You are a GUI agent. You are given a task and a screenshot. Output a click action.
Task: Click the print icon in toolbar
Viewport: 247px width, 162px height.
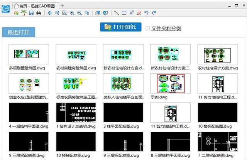point(38,13)
